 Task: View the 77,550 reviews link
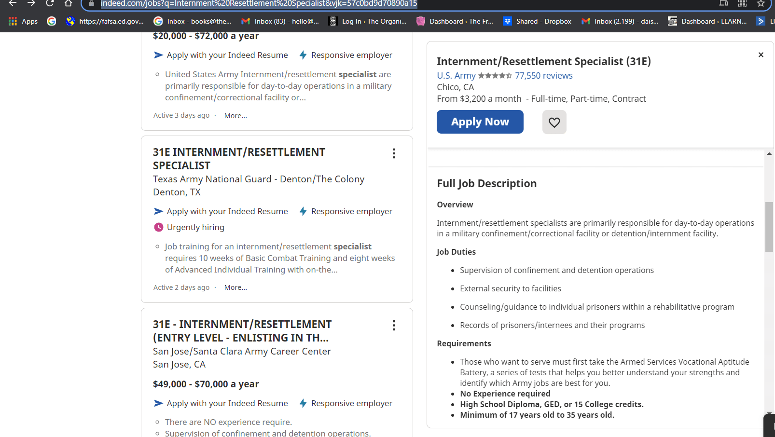pos(543,76)
